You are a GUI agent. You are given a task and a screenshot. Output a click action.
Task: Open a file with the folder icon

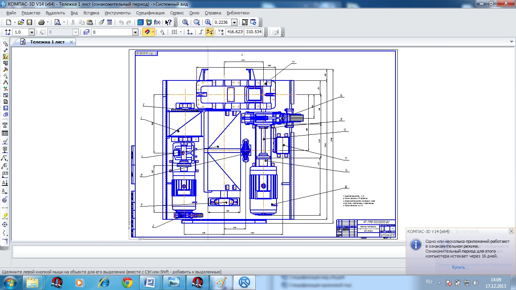point(22,22)
